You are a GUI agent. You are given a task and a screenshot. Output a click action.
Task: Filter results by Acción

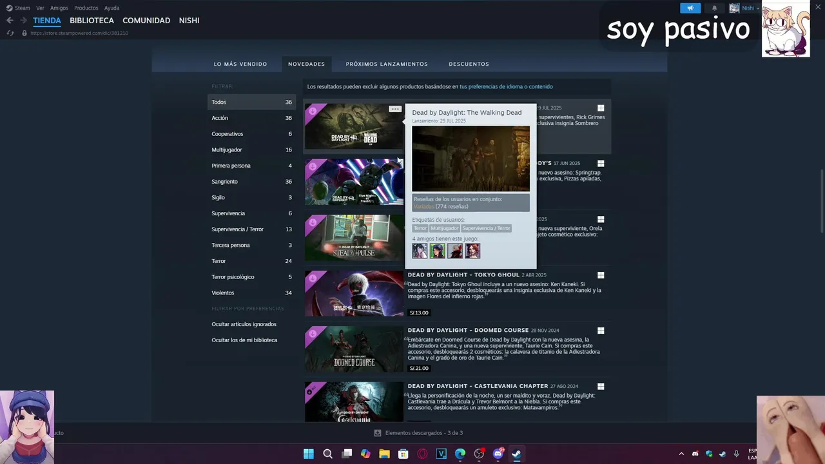251,118
